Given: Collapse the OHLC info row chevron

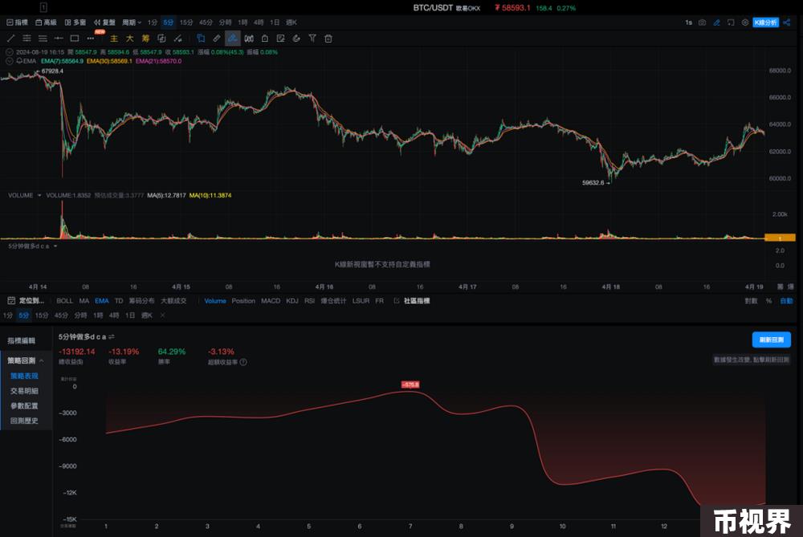Looking at the screenshot, I should coord(9,52).
